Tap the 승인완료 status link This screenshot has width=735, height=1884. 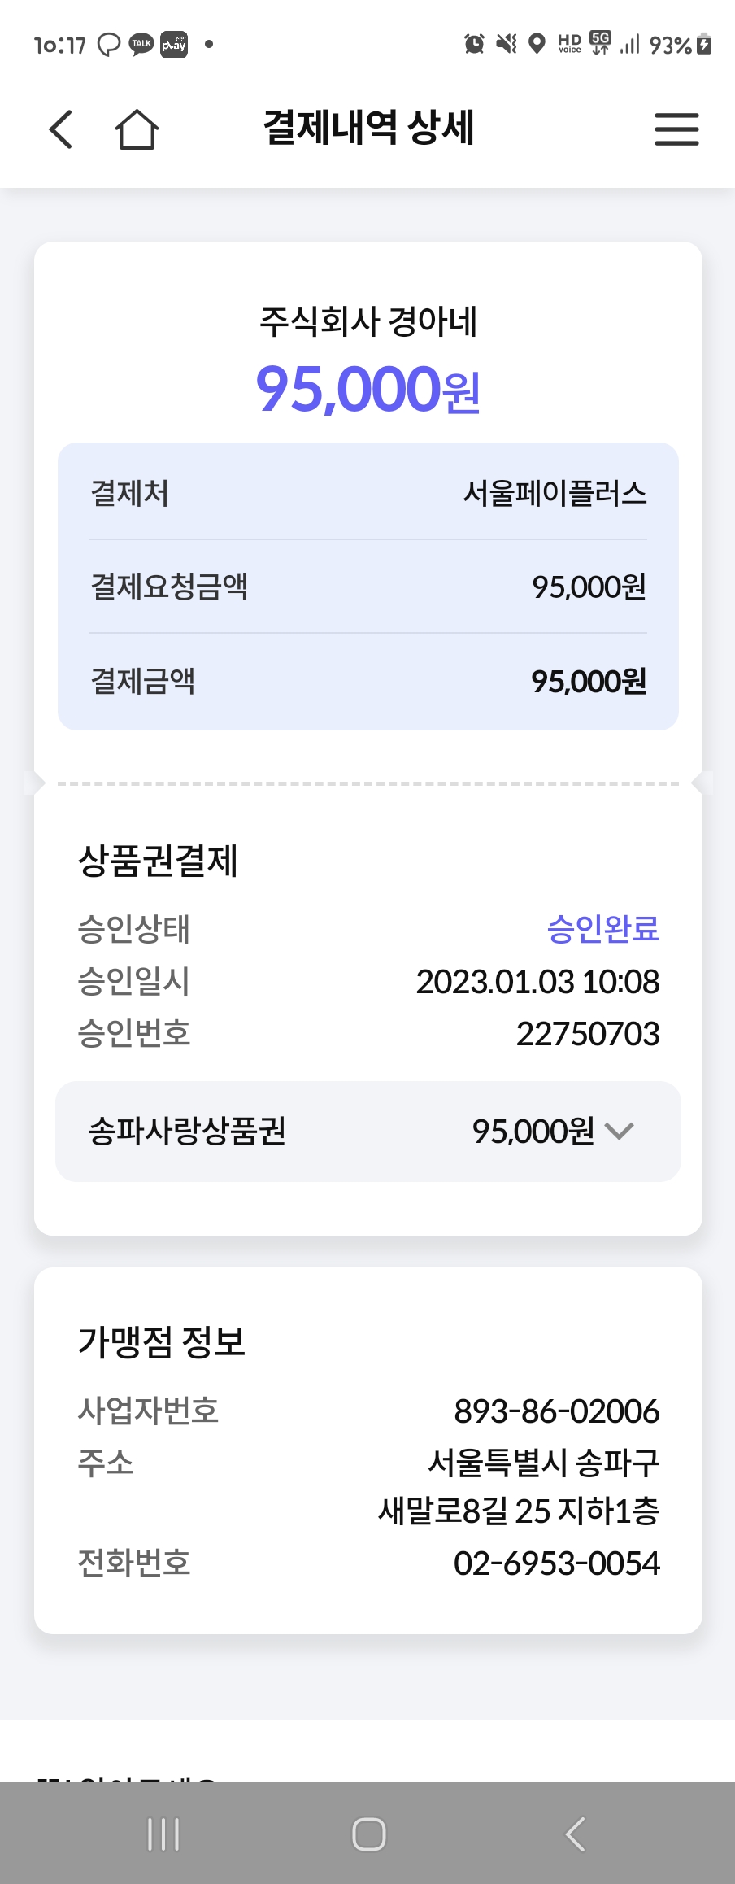pyautogui.click(x=602, y=929)
